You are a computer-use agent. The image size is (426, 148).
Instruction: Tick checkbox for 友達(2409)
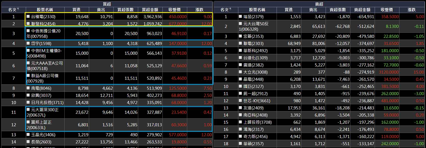click(240, 108)
